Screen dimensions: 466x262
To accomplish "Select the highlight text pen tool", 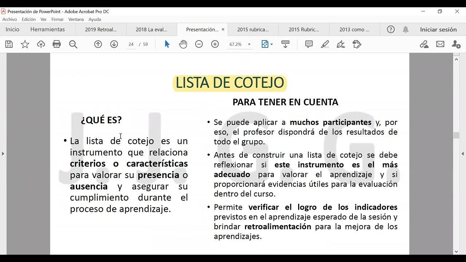I will (325, 44).
